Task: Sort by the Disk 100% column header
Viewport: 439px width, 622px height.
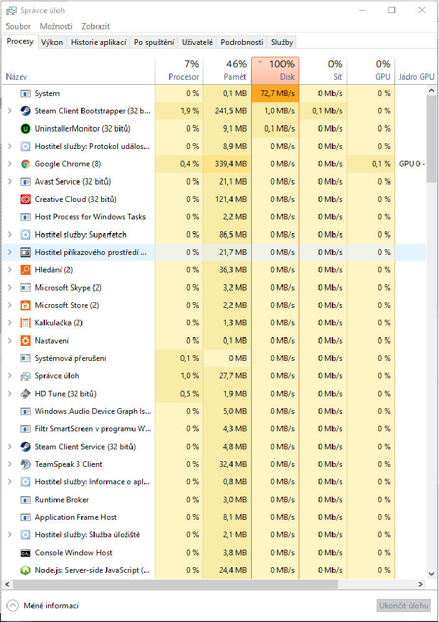Action: coord(275,70)
